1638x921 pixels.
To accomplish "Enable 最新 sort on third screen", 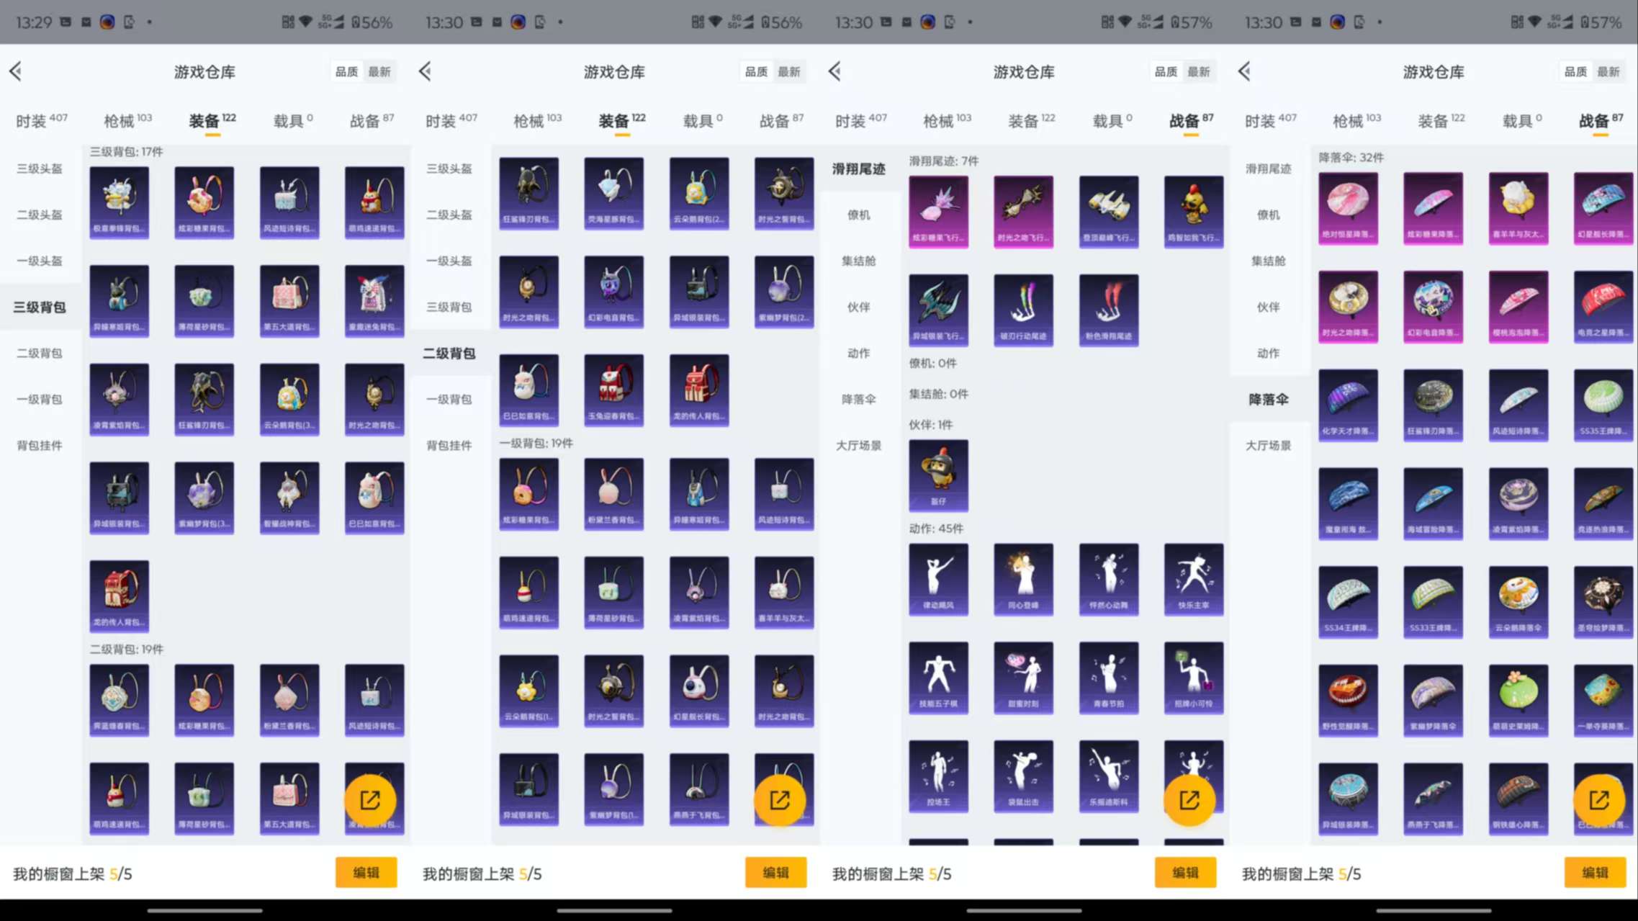I will [x=1199, y=71].
